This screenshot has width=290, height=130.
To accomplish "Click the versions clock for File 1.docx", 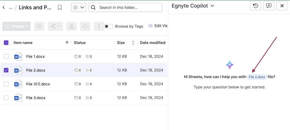I will (89, 57).
